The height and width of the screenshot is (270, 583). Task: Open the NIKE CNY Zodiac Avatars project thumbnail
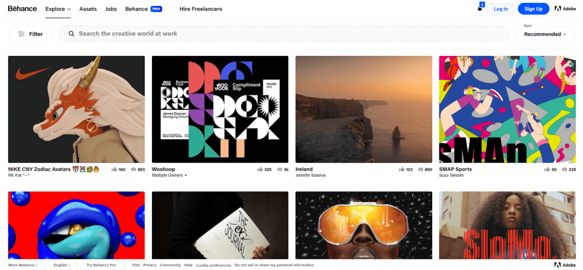tap(76, 109)
